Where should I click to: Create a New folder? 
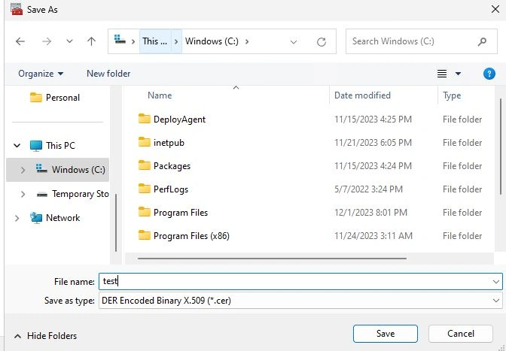(108, 74)
